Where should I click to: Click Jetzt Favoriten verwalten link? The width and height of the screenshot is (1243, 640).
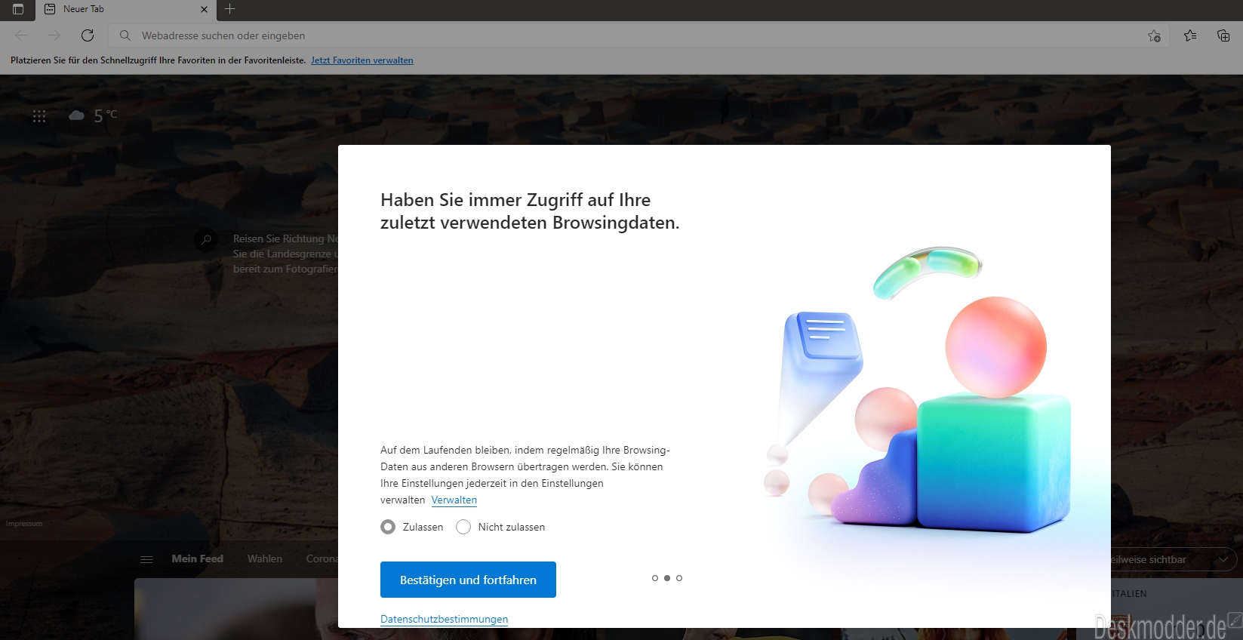(x=362, y=60)
